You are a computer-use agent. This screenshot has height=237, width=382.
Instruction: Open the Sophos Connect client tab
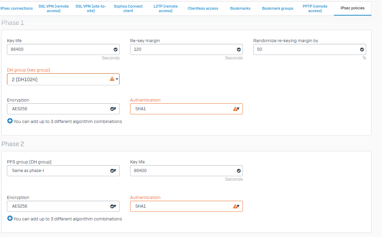pos(128,8)
